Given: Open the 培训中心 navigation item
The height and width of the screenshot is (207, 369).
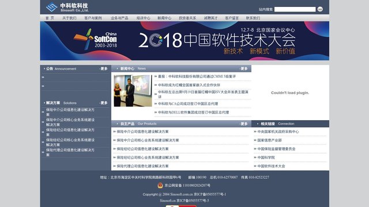Looking at the screenshot, I should click(x=143, y=18).
